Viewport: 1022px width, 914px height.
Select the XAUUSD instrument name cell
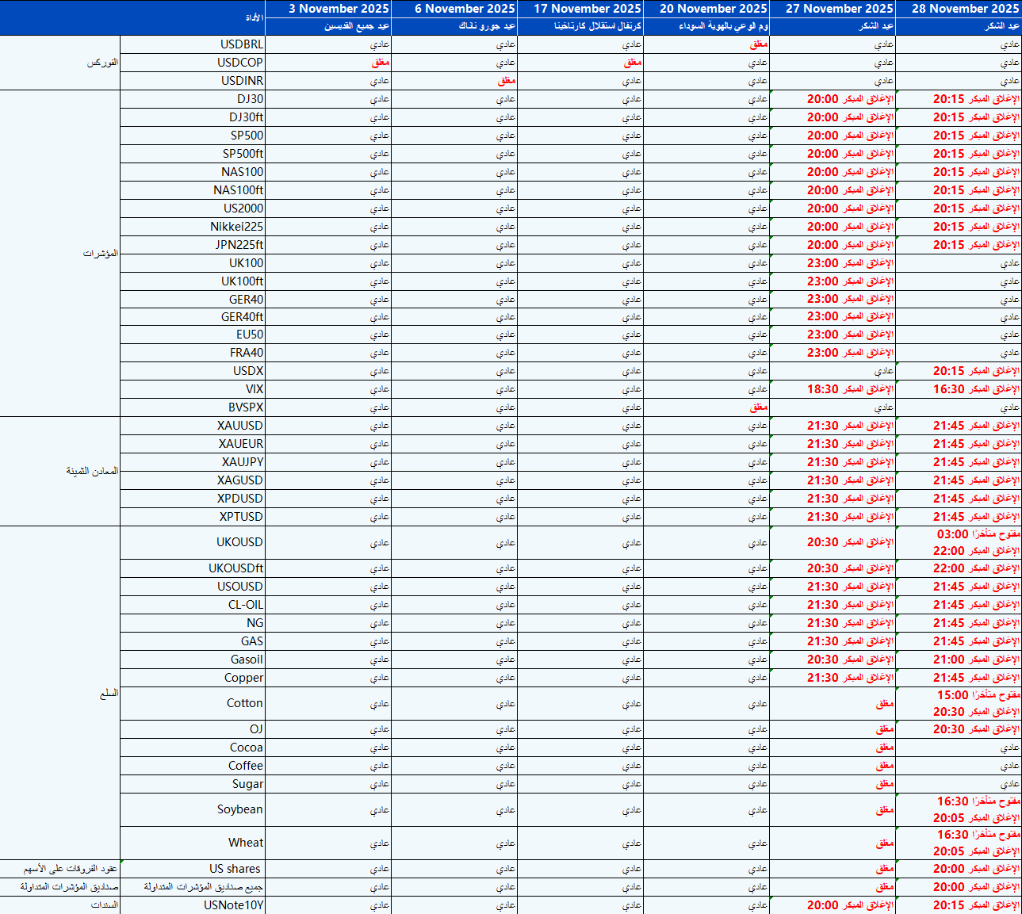(240, 426)
